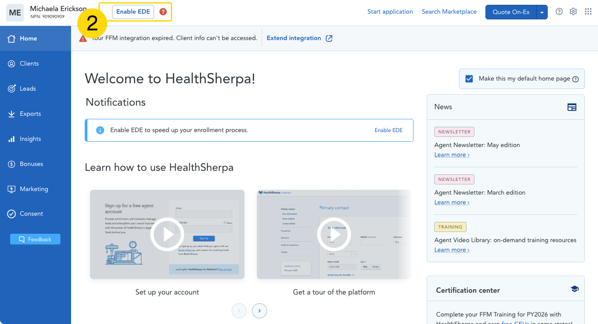Viewport: 598px width, 324px height.
Task: Open Consent in the sidebar
Action: pos(35,214)
